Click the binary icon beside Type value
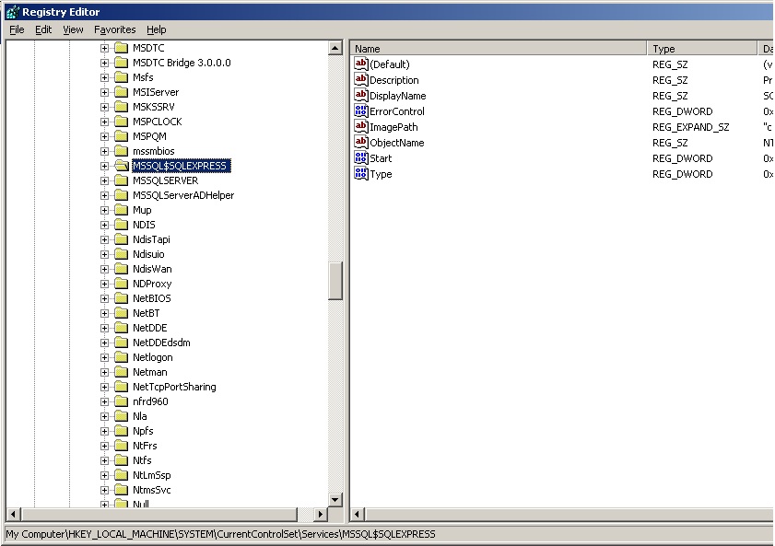Image resolution: width=775 pixels, height=546 pixels. click(x=361, y=174)
